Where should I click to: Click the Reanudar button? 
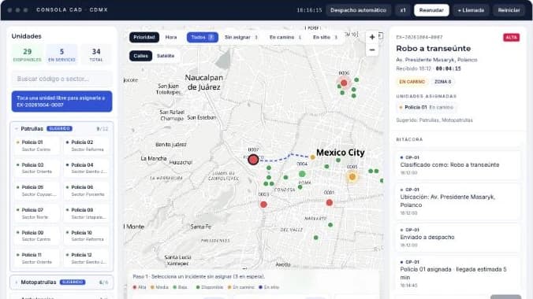[431, 10]
